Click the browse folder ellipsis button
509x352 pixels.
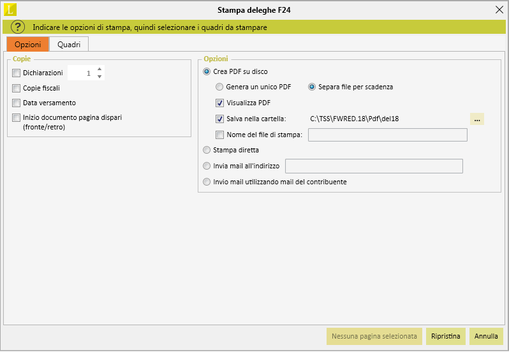(x=477, y=119)
